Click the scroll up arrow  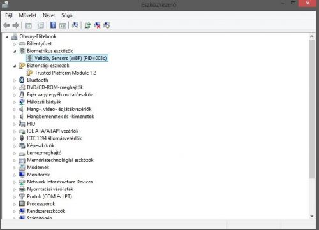tap(312, 36)
